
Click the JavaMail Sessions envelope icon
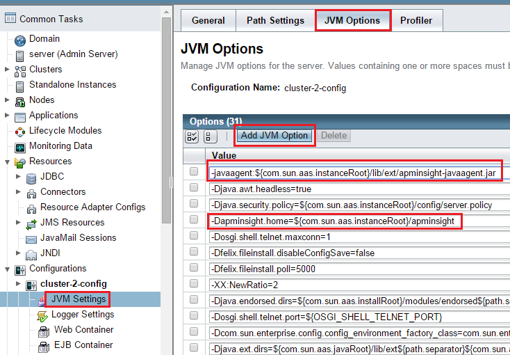coord(31,238)
